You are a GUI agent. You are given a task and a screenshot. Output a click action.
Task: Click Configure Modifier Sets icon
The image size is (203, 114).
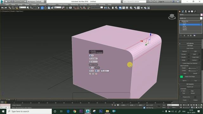click(194, 35)
